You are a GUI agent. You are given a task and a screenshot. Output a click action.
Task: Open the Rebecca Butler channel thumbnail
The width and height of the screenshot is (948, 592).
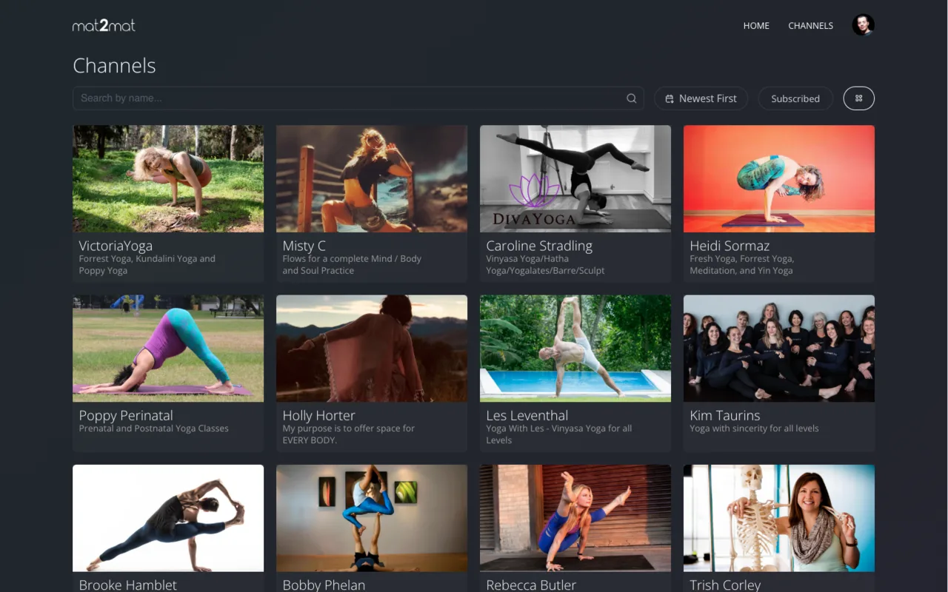(575, 518)
